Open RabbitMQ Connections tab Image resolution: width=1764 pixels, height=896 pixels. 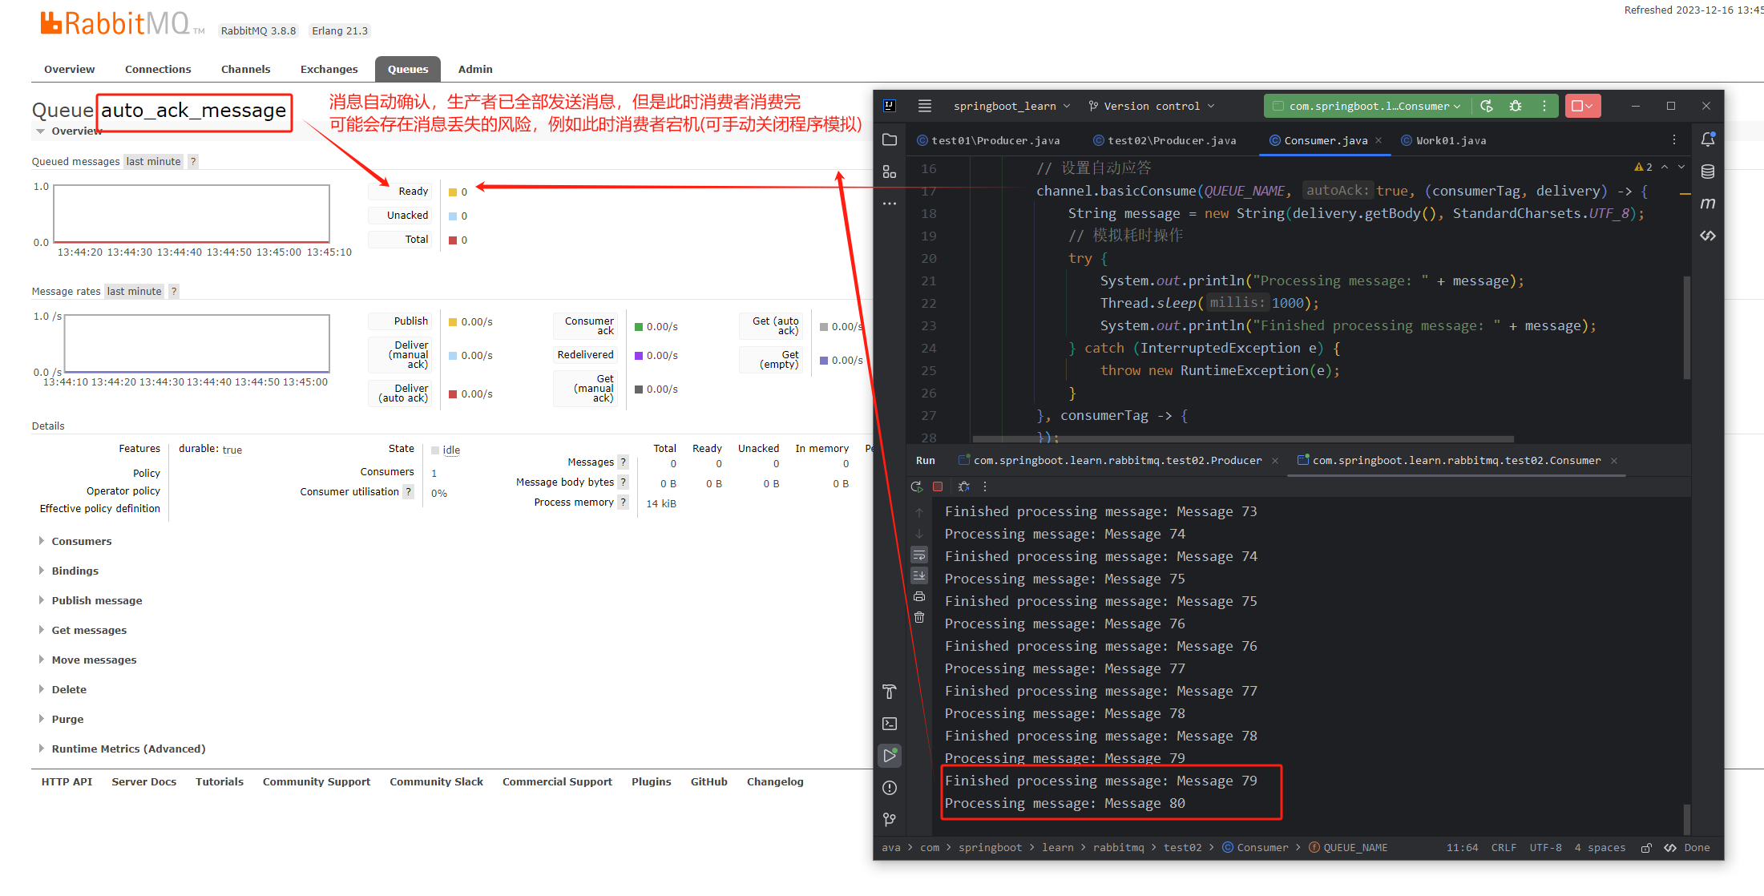click(x=158, y=69)
